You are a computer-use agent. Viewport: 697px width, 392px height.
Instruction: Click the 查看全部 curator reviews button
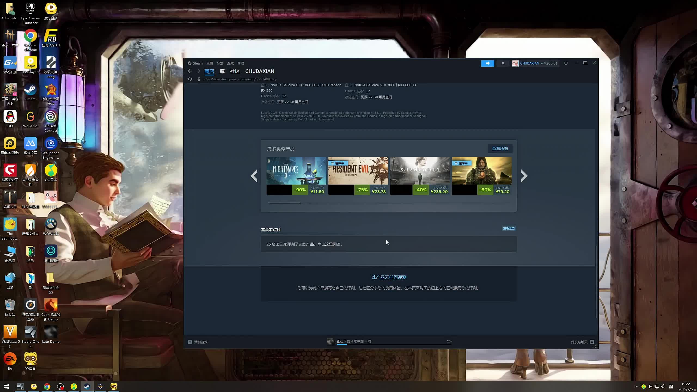pos(509,228)
